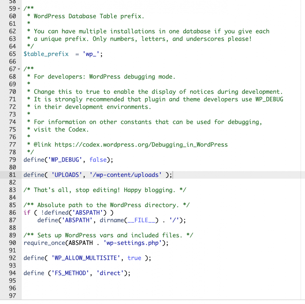Viewport: 305px width, 304px height.
Task: Click the 'Absolute path to the WordPress directory' comment
Action: click(107, 205)
